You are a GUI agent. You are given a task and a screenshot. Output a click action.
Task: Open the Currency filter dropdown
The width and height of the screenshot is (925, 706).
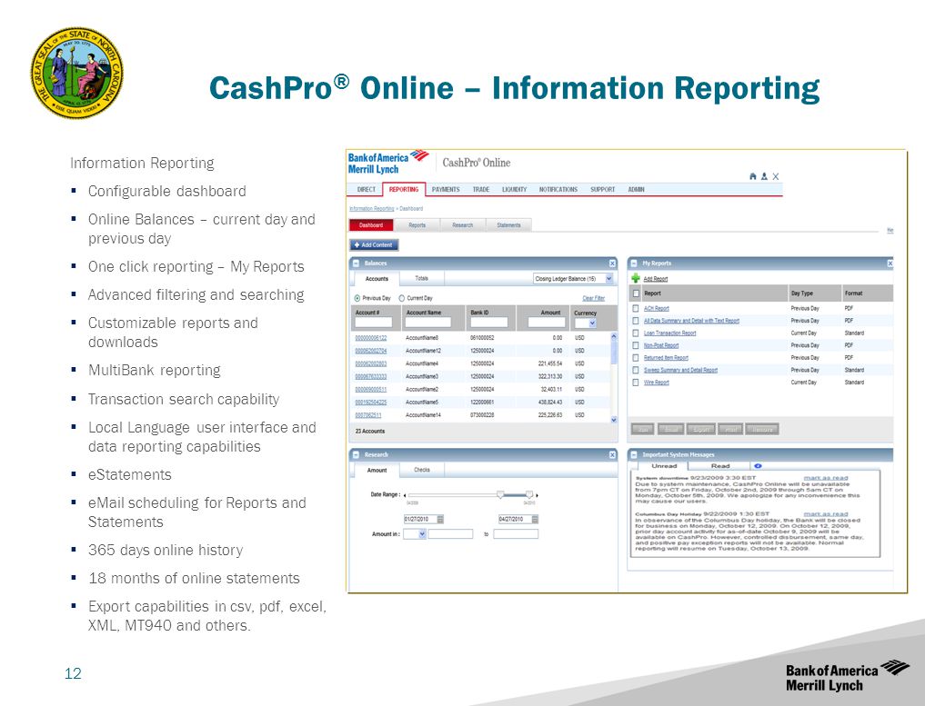coord(585,323)
